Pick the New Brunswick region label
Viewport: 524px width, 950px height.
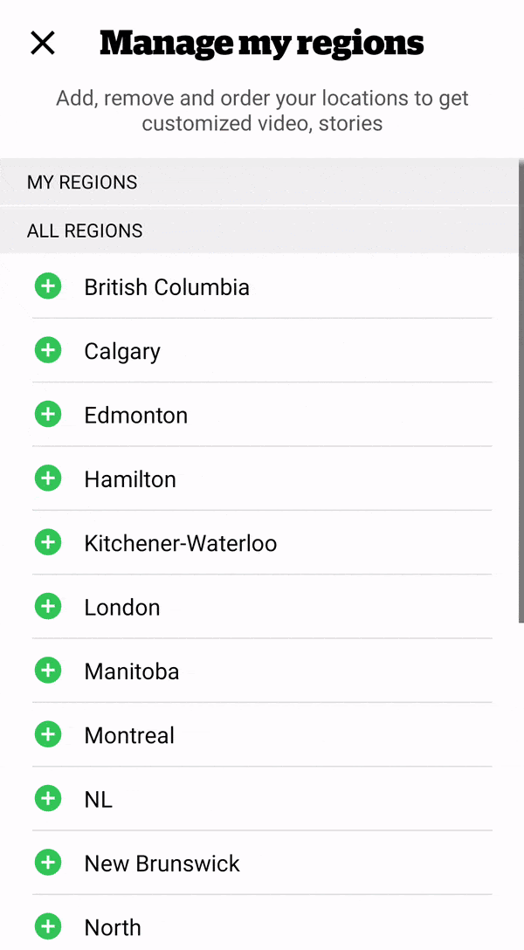[x=162, y=864]
